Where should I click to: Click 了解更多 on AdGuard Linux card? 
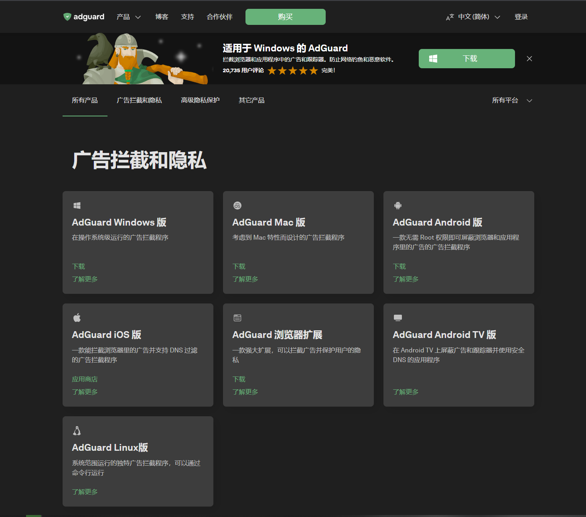85,492
